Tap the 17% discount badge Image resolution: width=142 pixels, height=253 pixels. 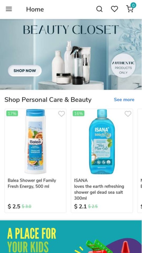pos(12,113)
